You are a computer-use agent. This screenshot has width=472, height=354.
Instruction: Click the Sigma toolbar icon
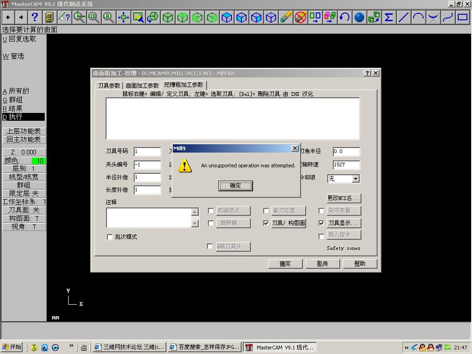389,18
